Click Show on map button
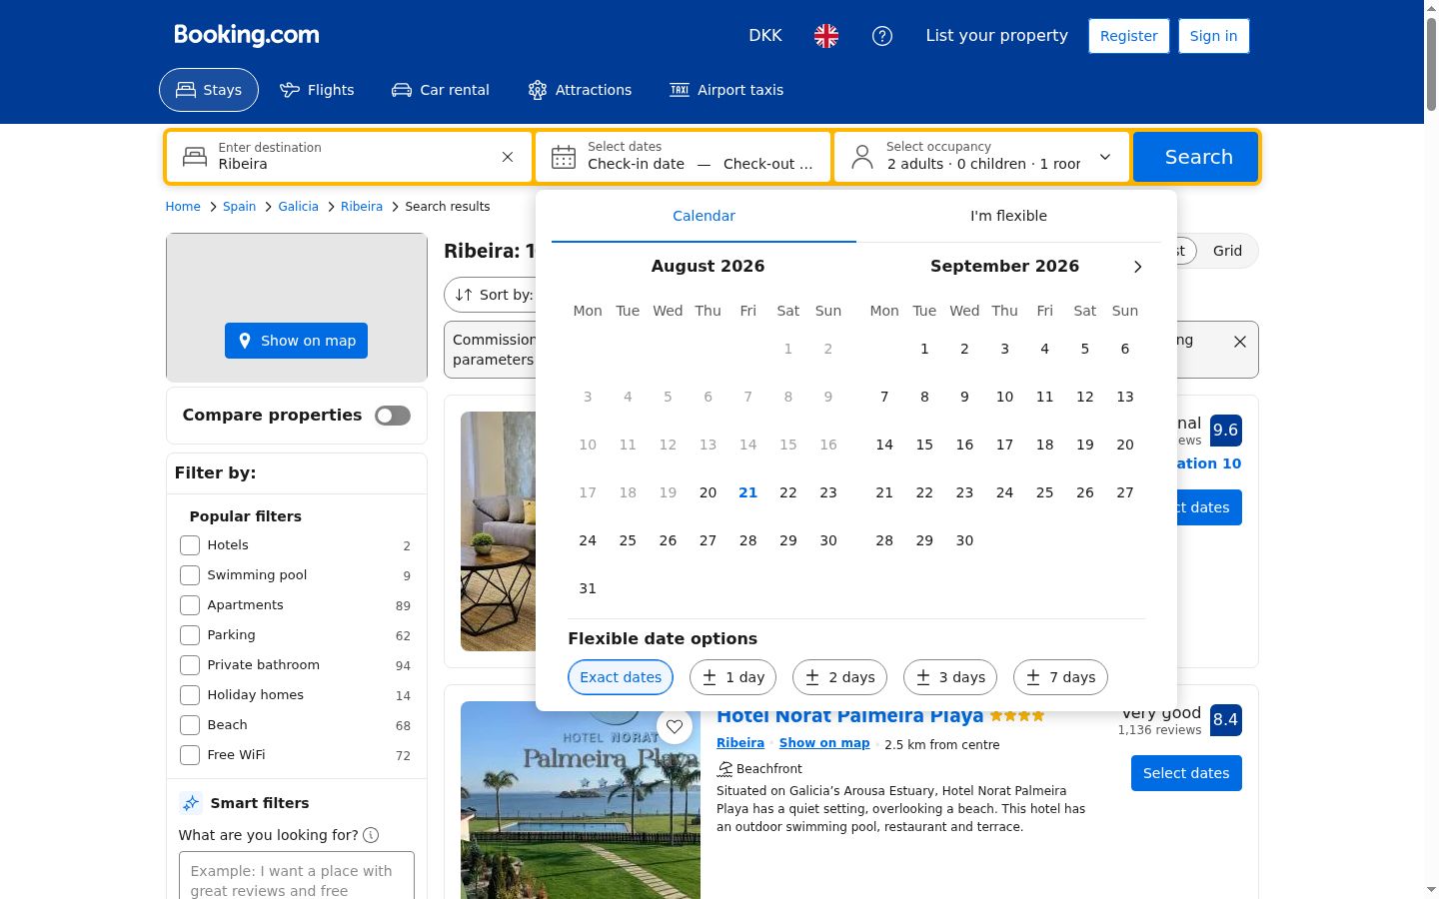This screenshot has height=899, width=1439. click(296, 341)
